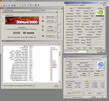
Task: Open the Register menu
Action: (25, 3)
